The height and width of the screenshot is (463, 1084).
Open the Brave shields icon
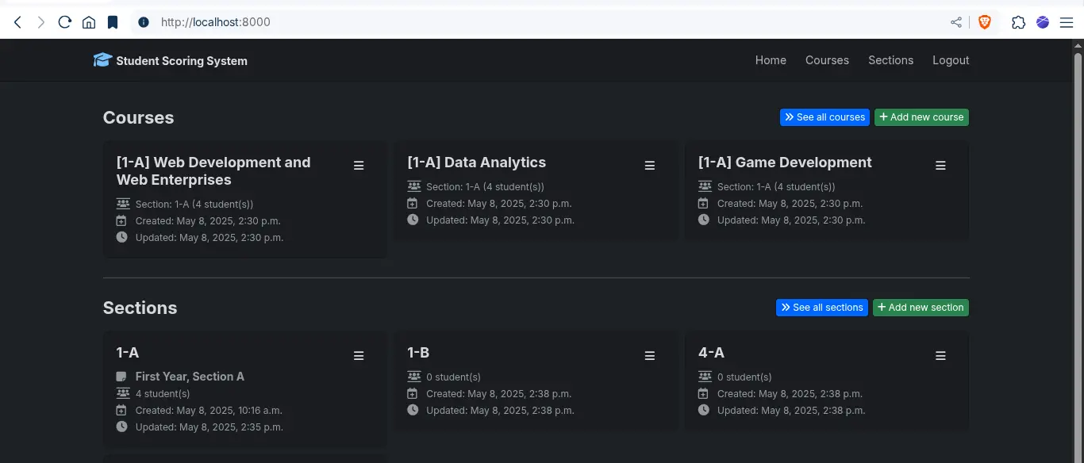[985, 22]
